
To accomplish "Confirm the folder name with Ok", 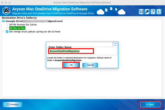I will (71, 65).
